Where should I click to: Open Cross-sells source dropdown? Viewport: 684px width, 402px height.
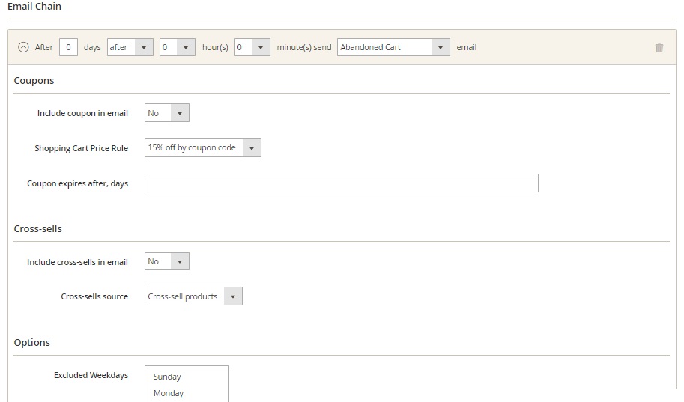[x=194, y=296]
